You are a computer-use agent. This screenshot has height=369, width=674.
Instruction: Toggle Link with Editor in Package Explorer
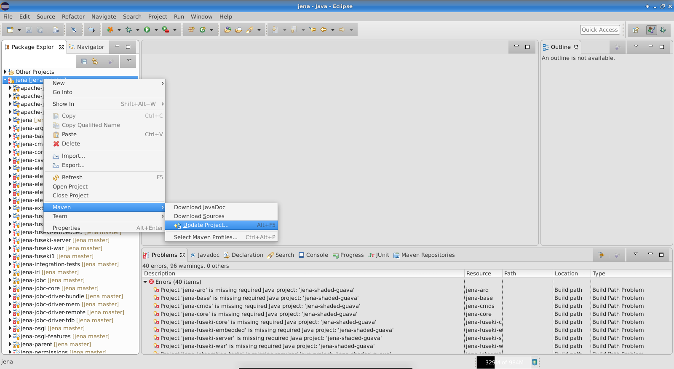(95, 62)
